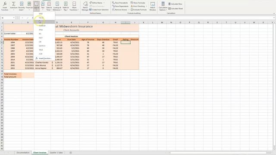The image size is (276, 155).
Task: Expand the Error Checking dropdown arrow
Action: 147,6
